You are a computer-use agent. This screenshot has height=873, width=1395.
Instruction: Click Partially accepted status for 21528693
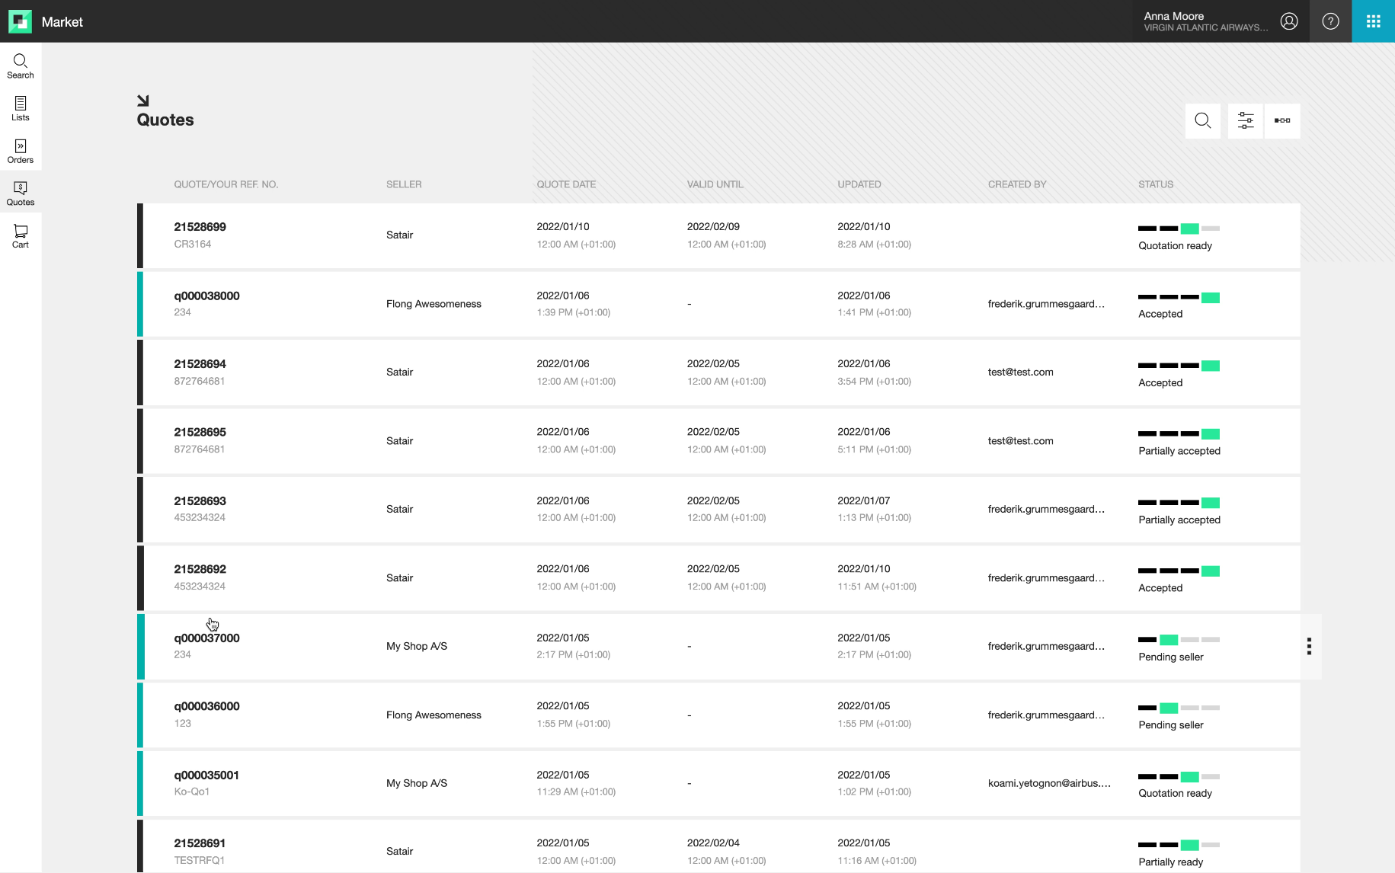[x=1179, y=520]
